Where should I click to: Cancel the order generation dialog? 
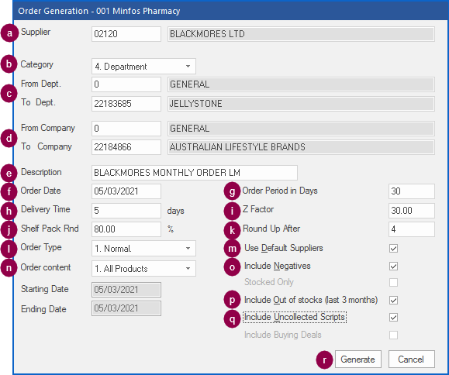411,359
